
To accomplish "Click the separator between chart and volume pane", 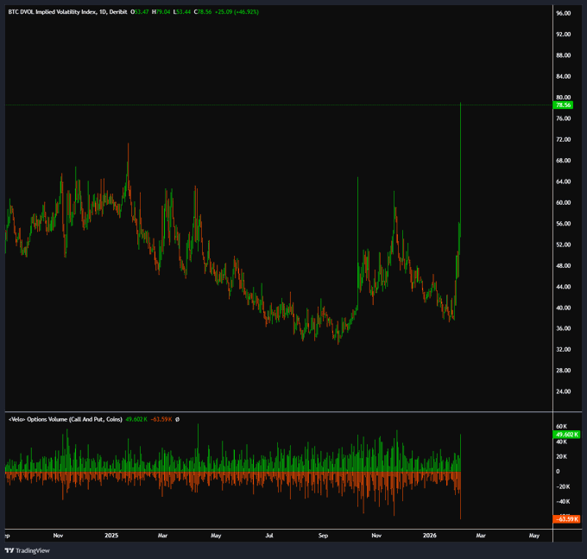I will [x=276, y=411].
